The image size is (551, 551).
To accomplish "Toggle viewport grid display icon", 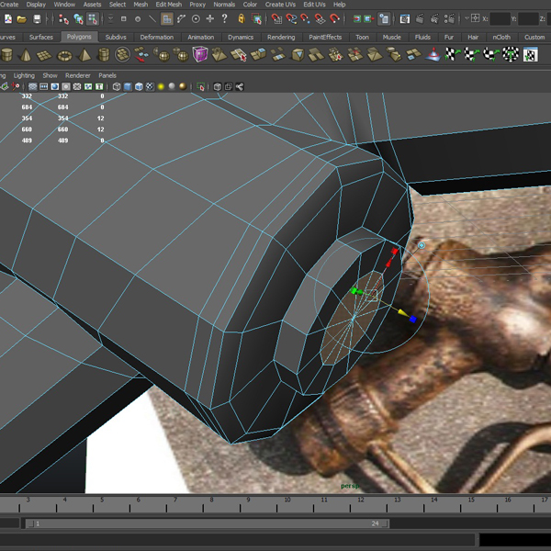I will click(33, 87).
